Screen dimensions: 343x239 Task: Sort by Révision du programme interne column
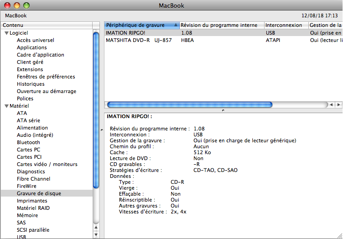[222, 26]
